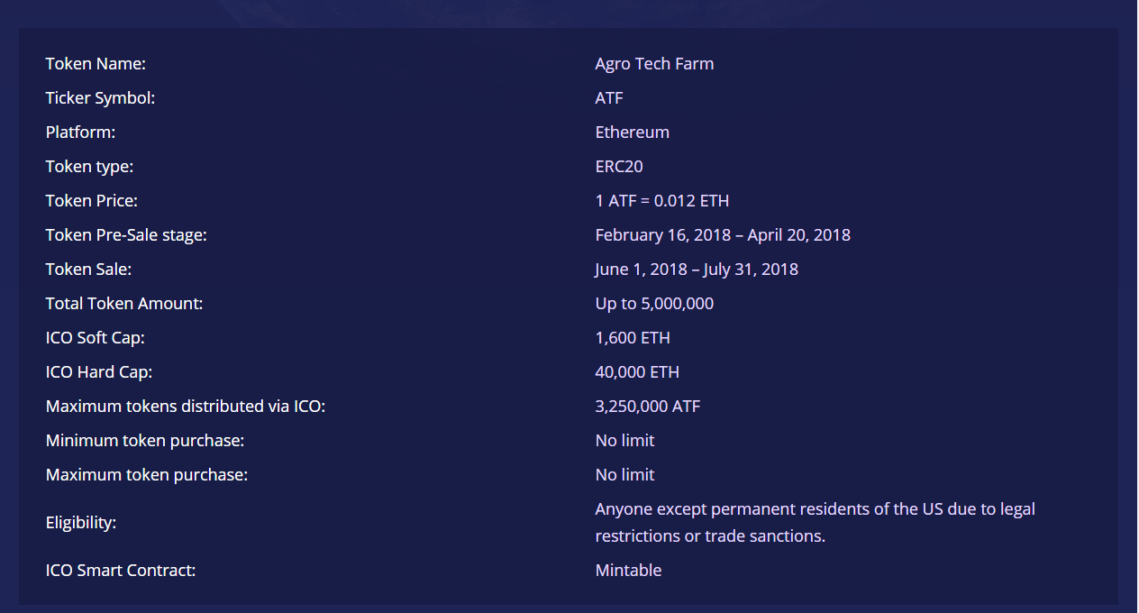
Task: Select the Mintable smart contract value
Action: [x=628, y=571]
